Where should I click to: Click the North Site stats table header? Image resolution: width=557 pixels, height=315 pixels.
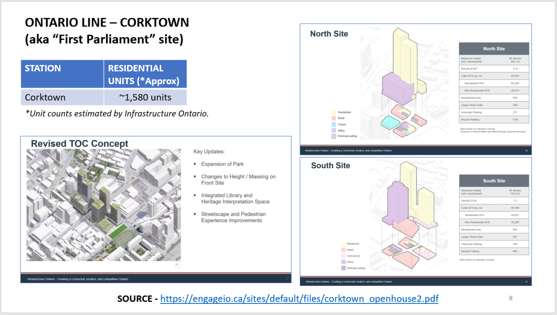tap(494, 49)
